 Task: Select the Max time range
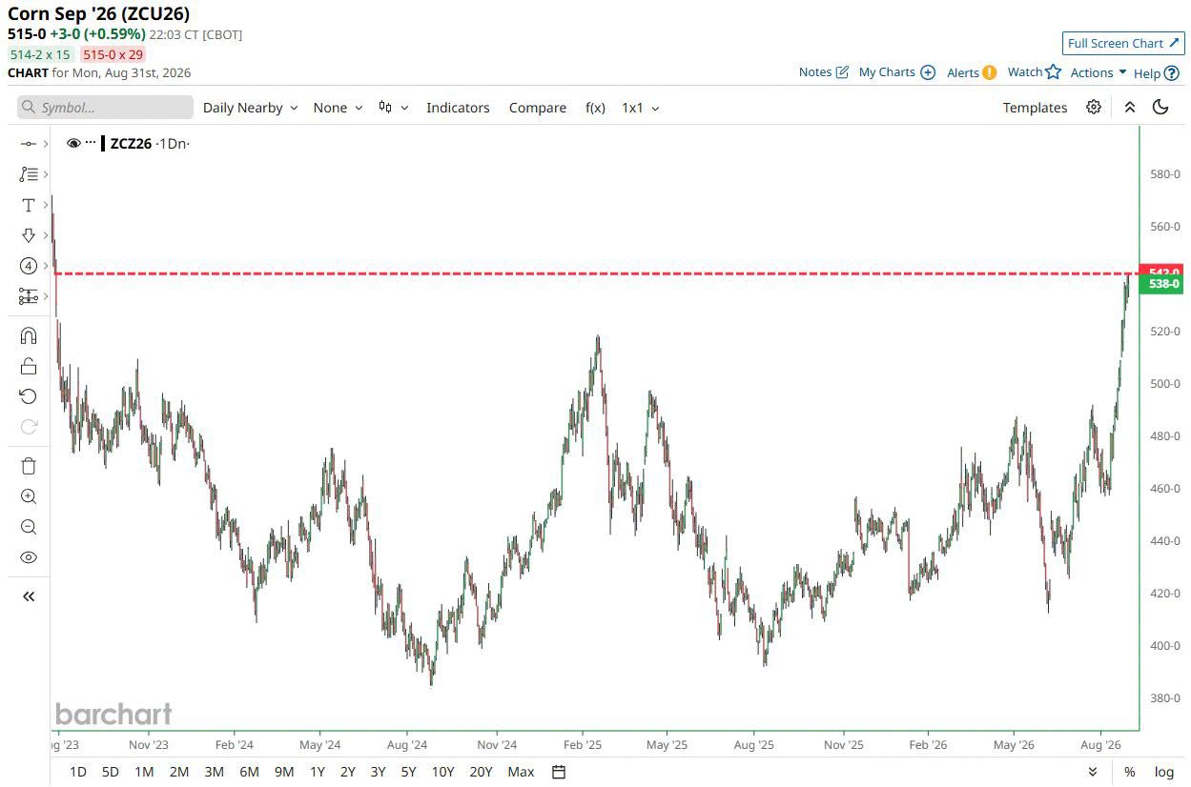tap(521, 772)
